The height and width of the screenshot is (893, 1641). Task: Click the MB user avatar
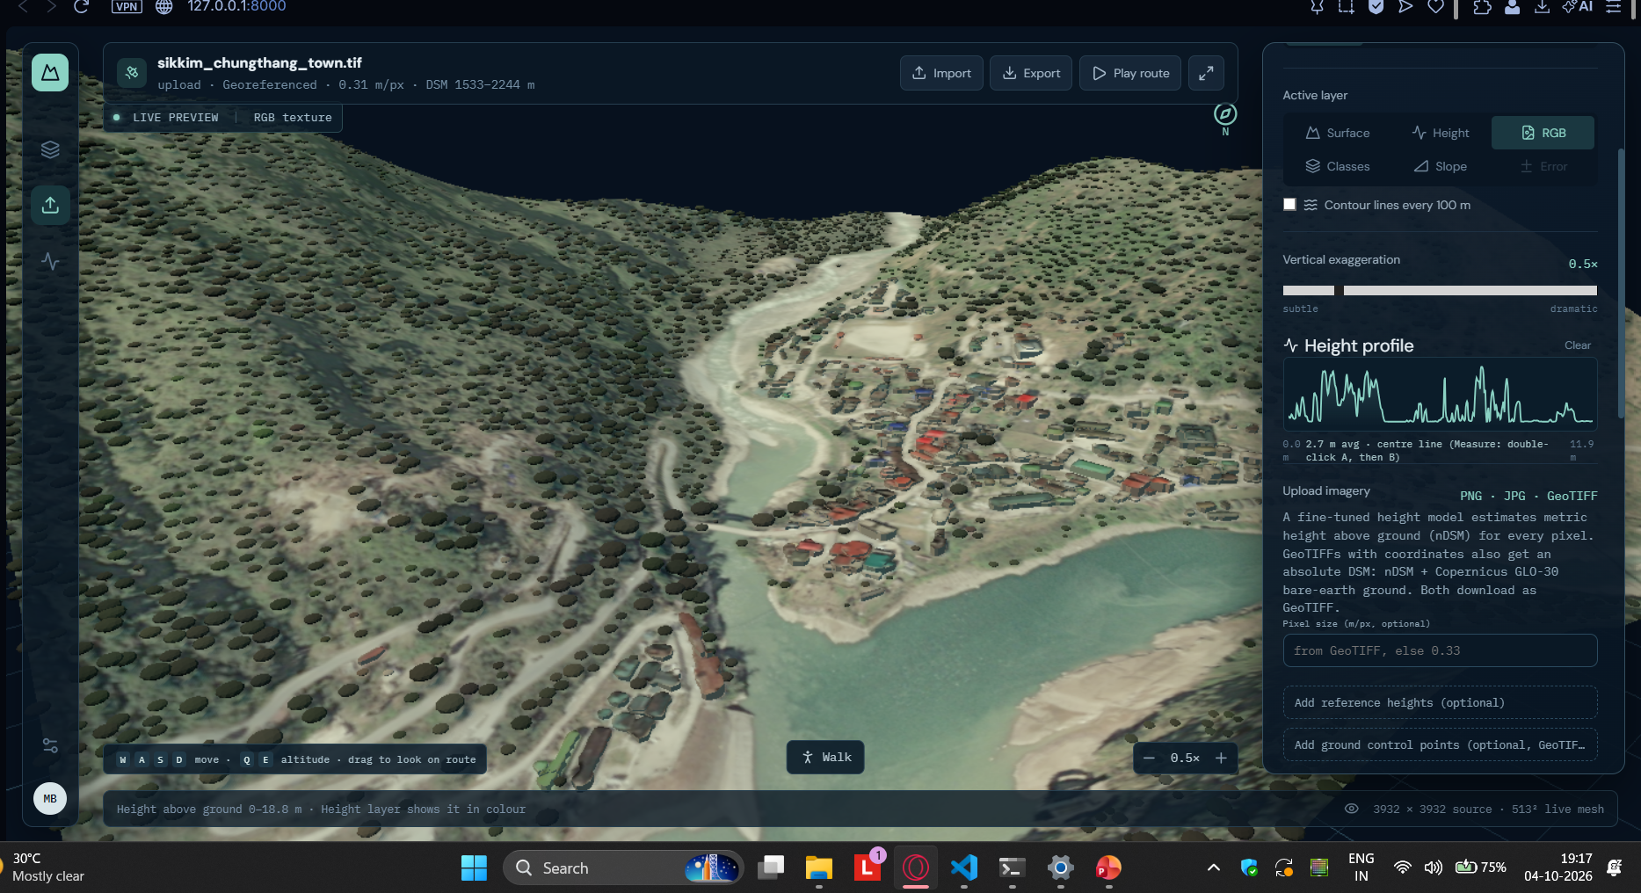pos(50,798)
